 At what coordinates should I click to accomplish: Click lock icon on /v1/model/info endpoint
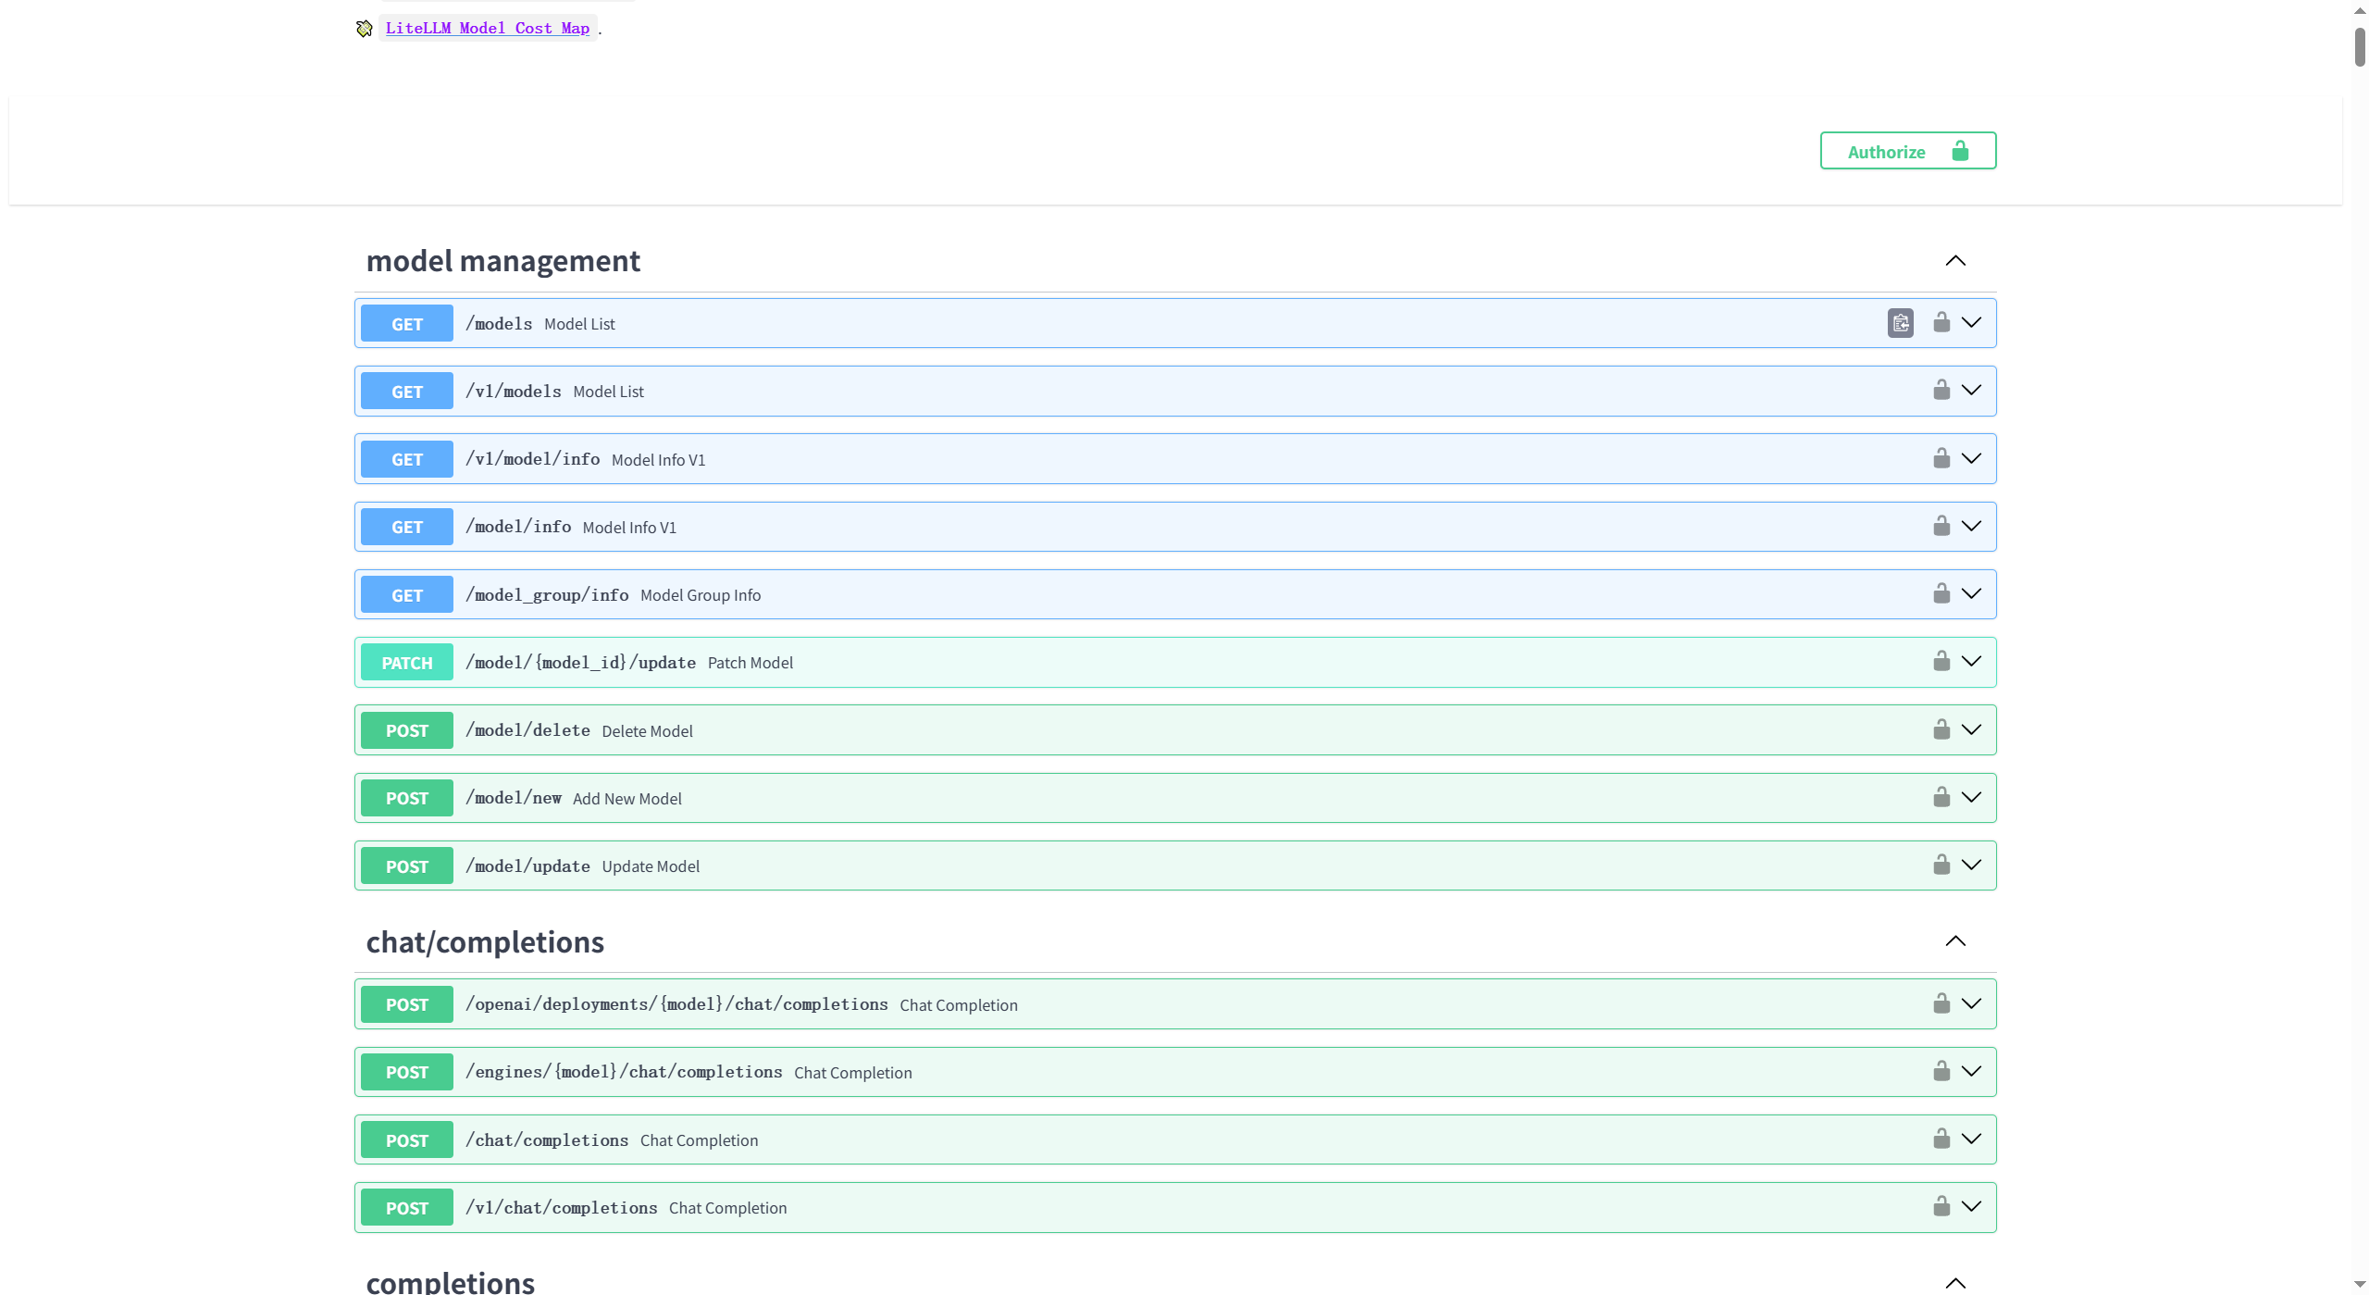pyautogui.click(x=1941, y=458)
